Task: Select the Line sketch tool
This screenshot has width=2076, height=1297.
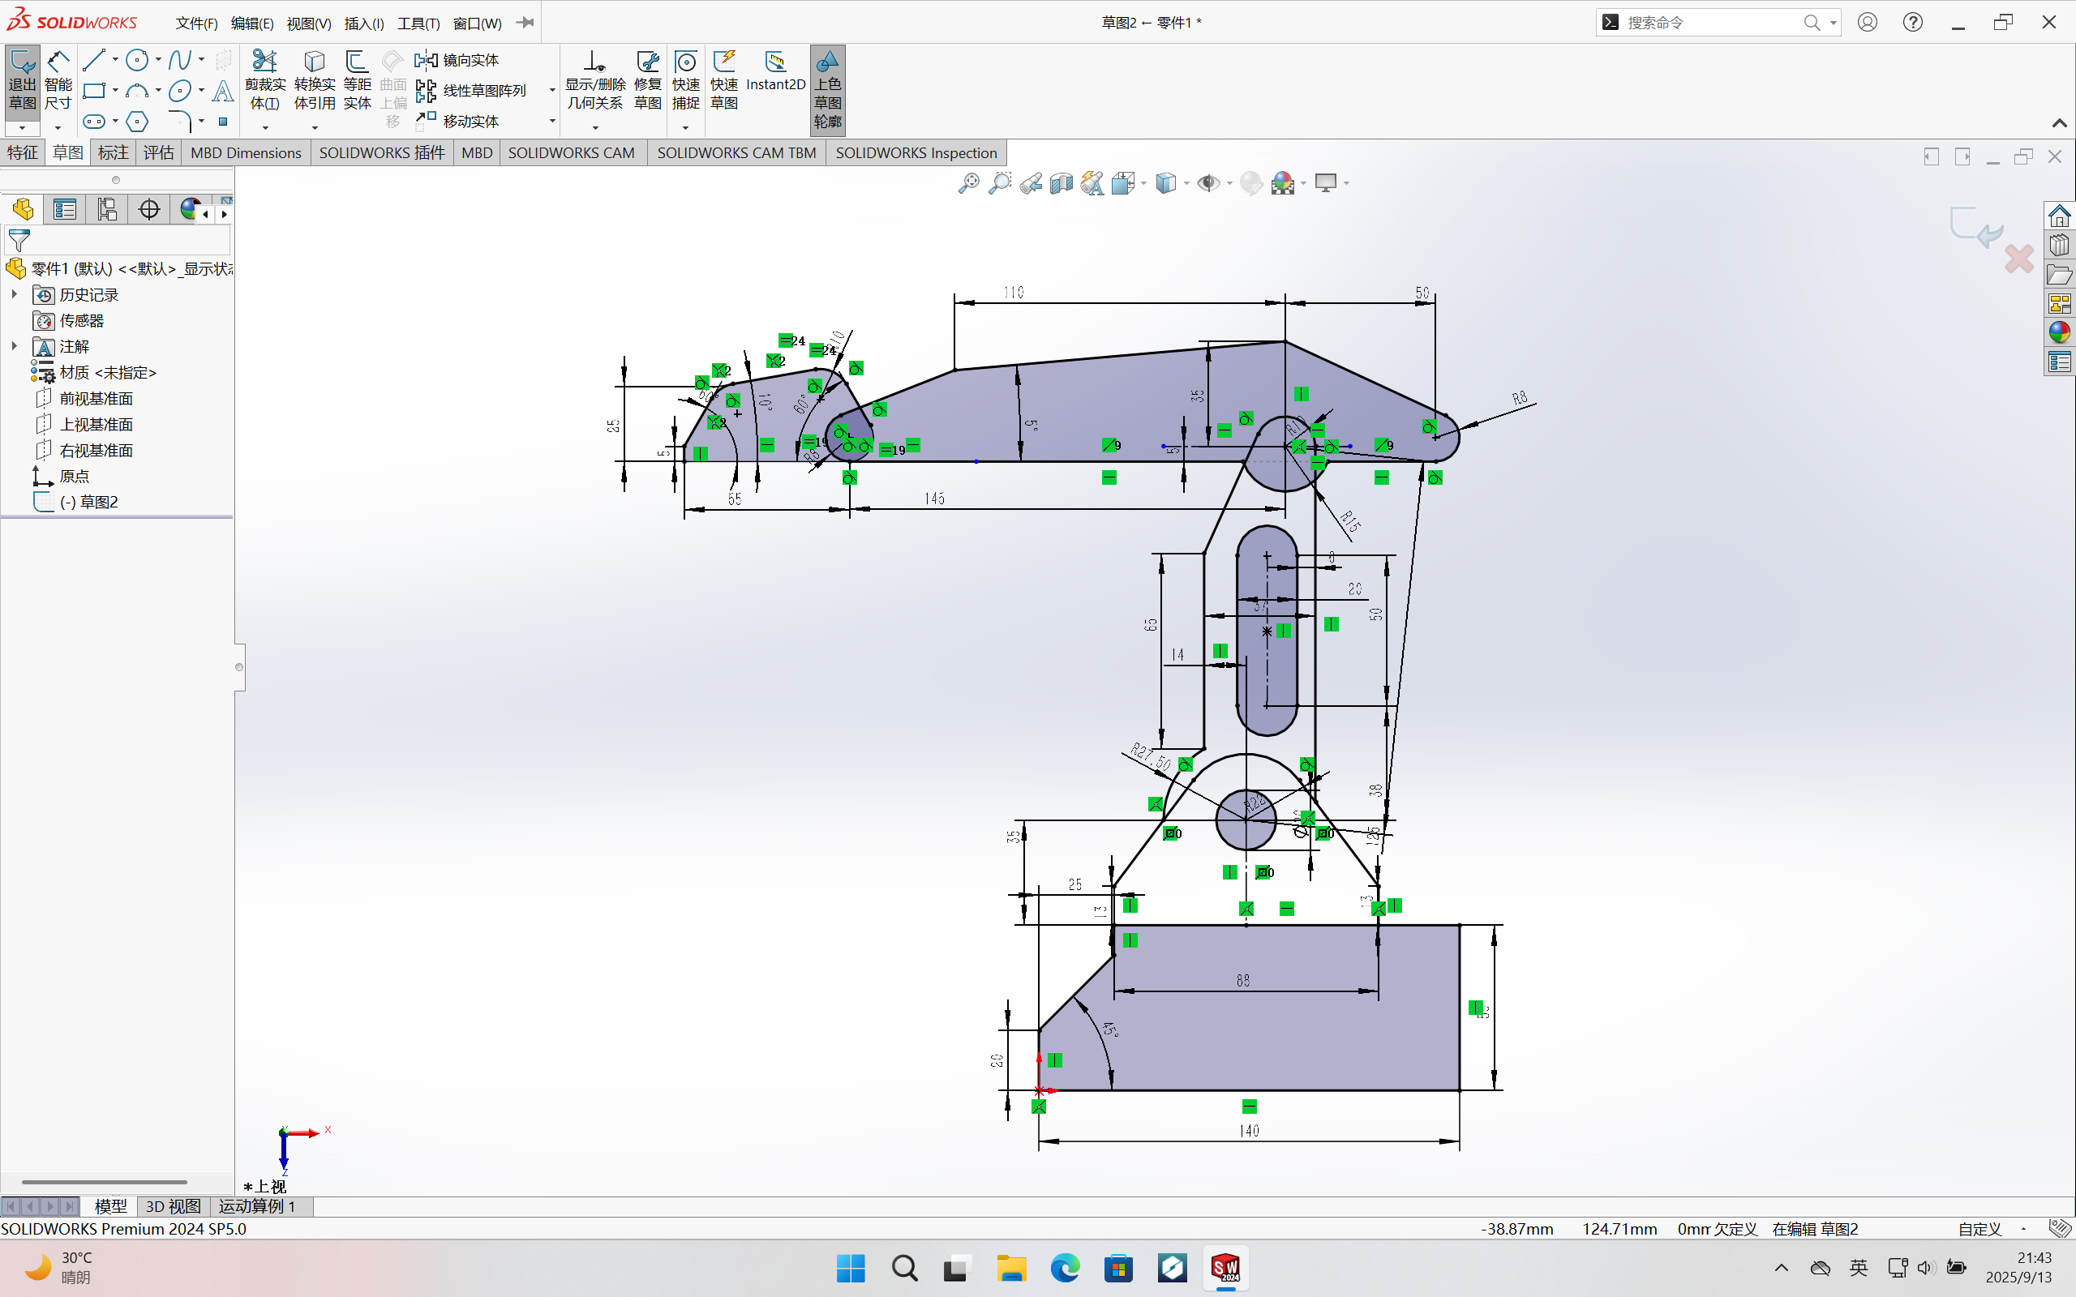Action: pos(94,60)
